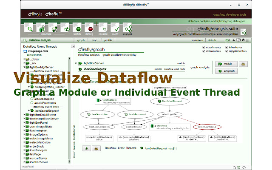272x170 pixels.
Task: Collapse the lightBoxServer module header arrow
Action: coord(76,63)
